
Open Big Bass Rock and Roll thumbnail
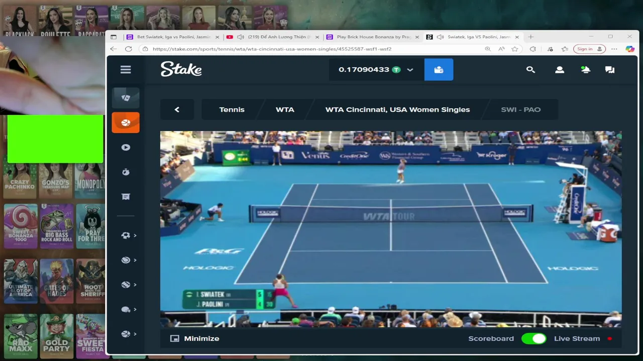coord(57,226)
